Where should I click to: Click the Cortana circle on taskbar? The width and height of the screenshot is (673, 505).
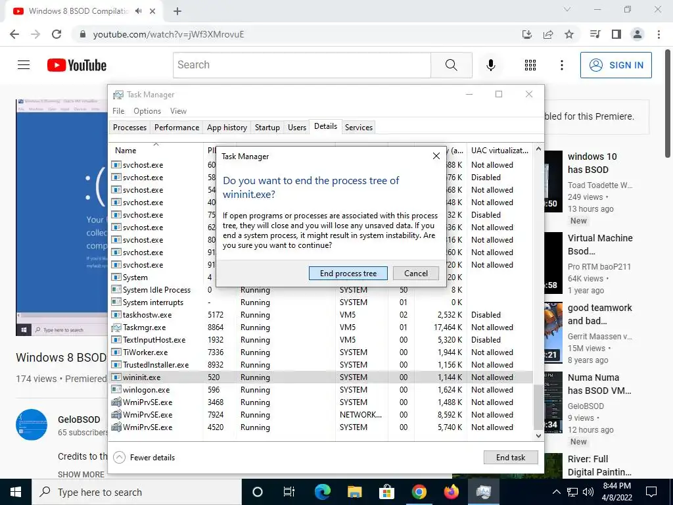tap(258, 492)
